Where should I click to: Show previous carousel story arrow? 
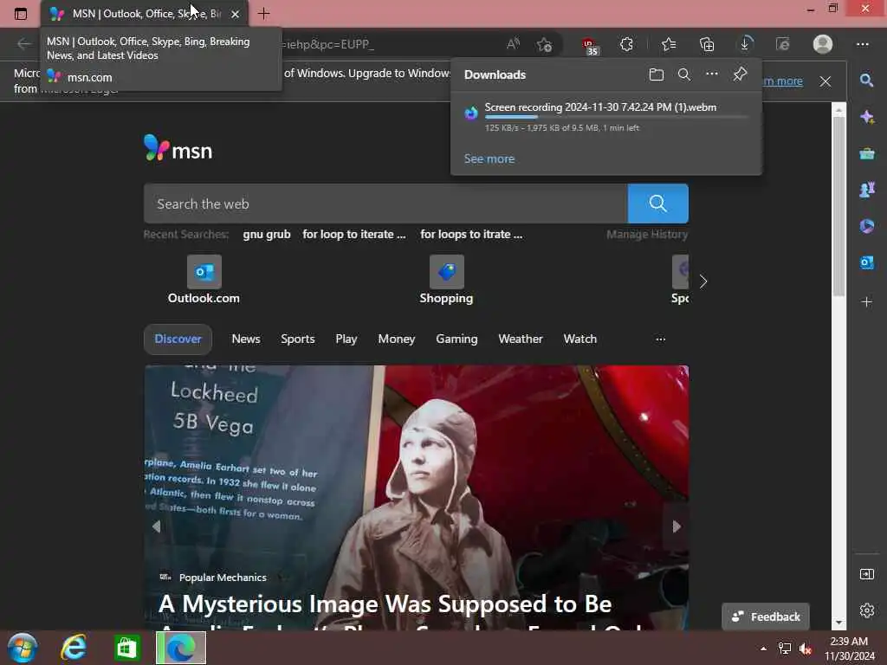click(156, 526)
